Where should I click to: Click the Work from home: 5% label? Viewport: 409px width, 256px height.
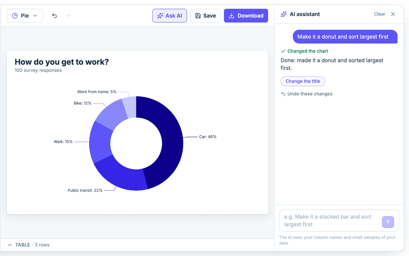97,92
